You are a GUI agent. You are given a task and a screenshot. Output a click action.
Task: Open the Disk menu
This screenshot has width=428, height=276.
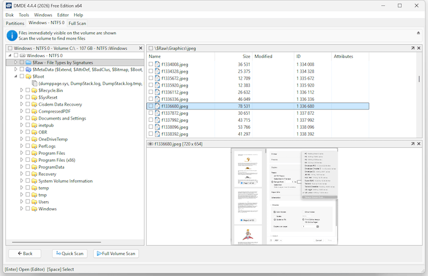10,15
